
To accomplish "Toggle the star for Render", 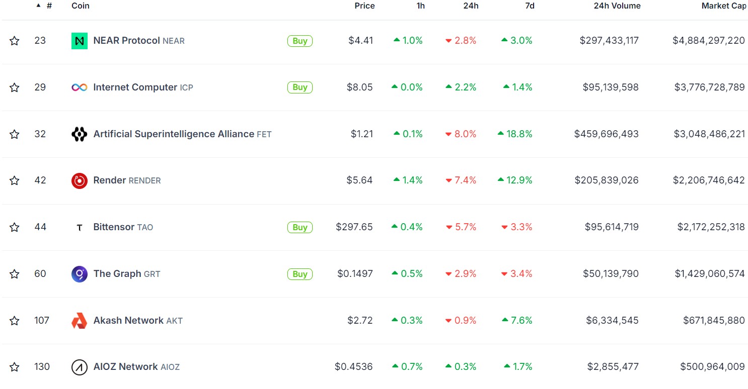I will [14, 180].
